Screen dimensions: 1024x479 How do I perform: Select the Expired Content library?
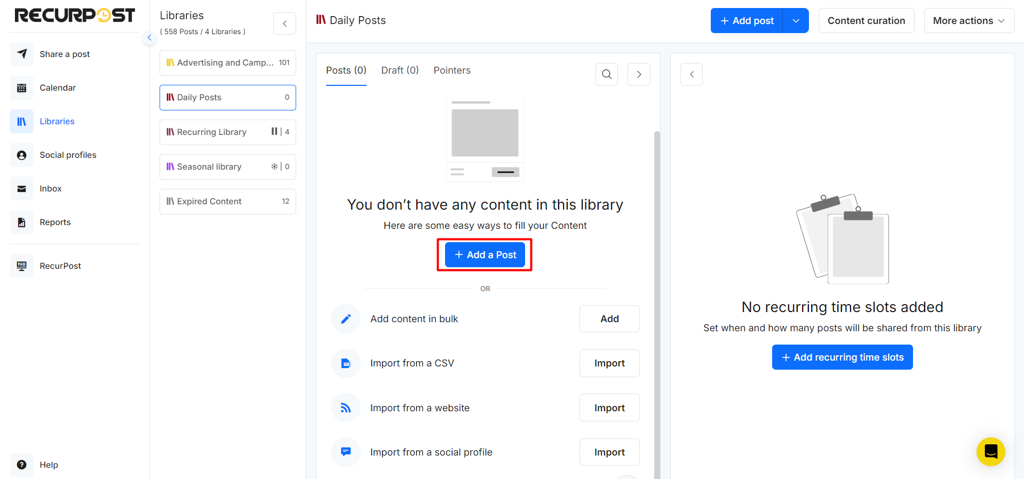[228, 202]
